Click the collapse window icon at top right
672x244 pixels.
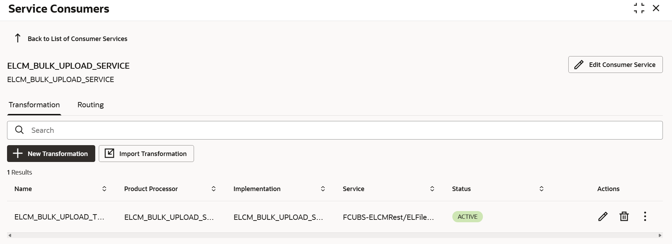[x=639, y=8]
